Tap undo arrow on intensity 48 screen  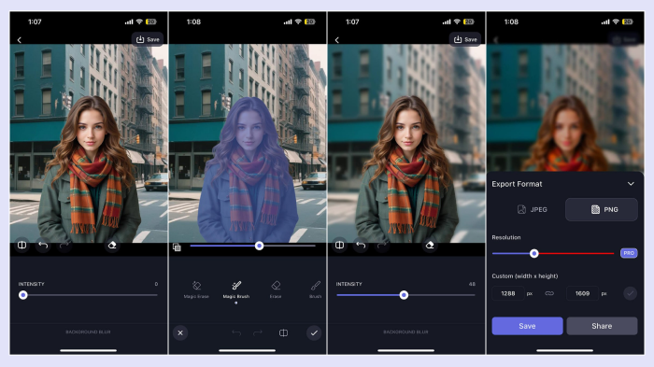tap(361, 245)
